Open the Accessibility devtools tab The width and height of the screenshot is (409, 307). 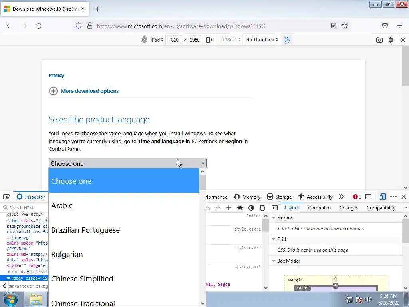point(316,197)
